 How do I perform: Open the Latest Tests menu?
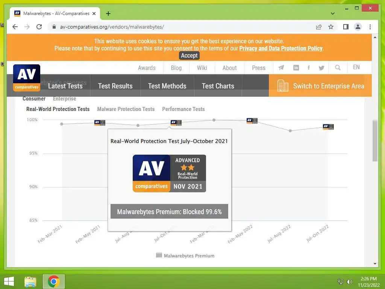tap(65, 86)
